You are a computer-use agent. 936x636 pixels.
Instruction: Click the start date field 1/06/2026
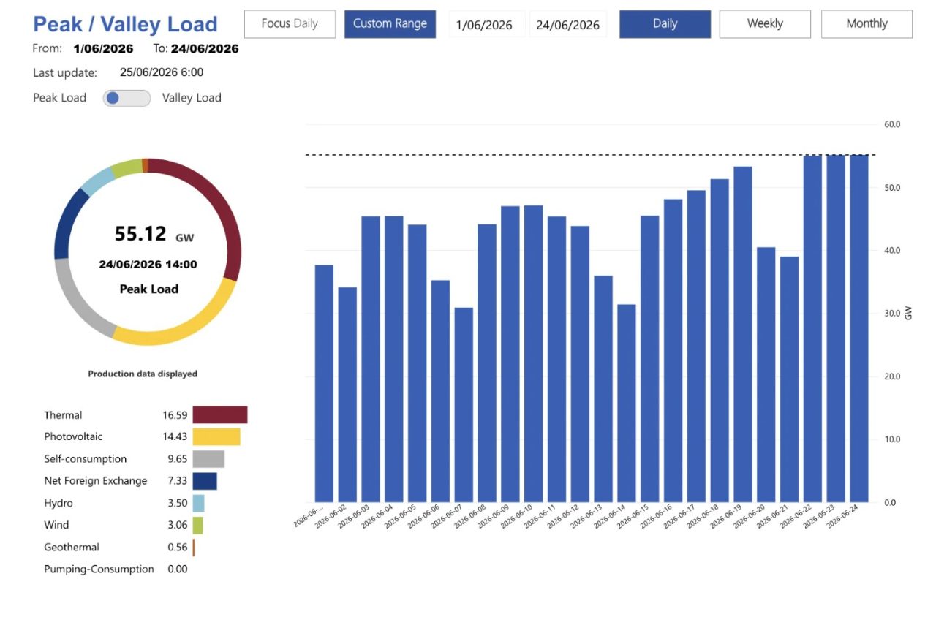486,25
